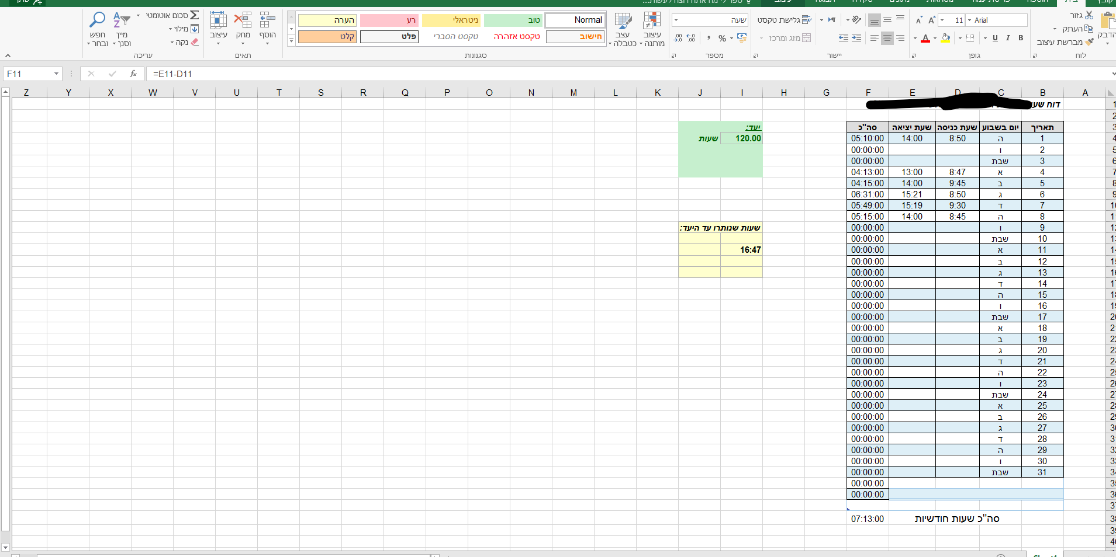Click the increase decimal icon
1116x557 pixels.
[x=691, y=38]
